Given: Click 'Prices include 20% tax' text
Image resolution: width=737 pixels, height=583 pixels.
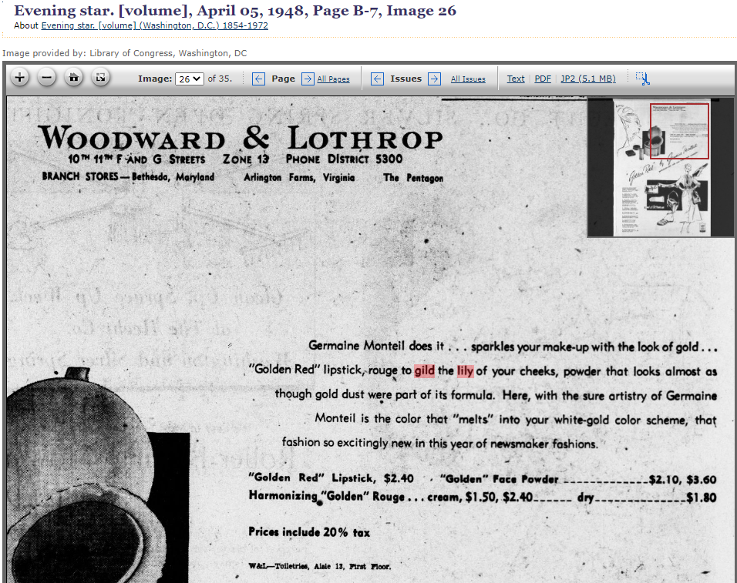Looking at the screenshot, I should (x=309, y=532).
